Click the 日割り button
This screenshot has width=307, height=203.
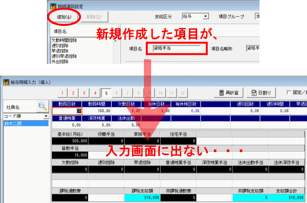click(x=261, y=93)
